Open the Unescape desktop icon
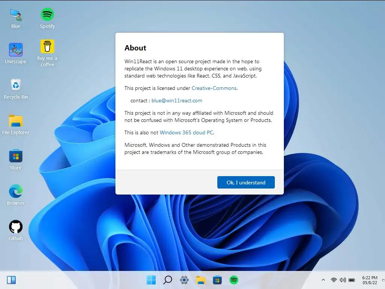Screen dimensions: 385x289 (x=16, y=53)
